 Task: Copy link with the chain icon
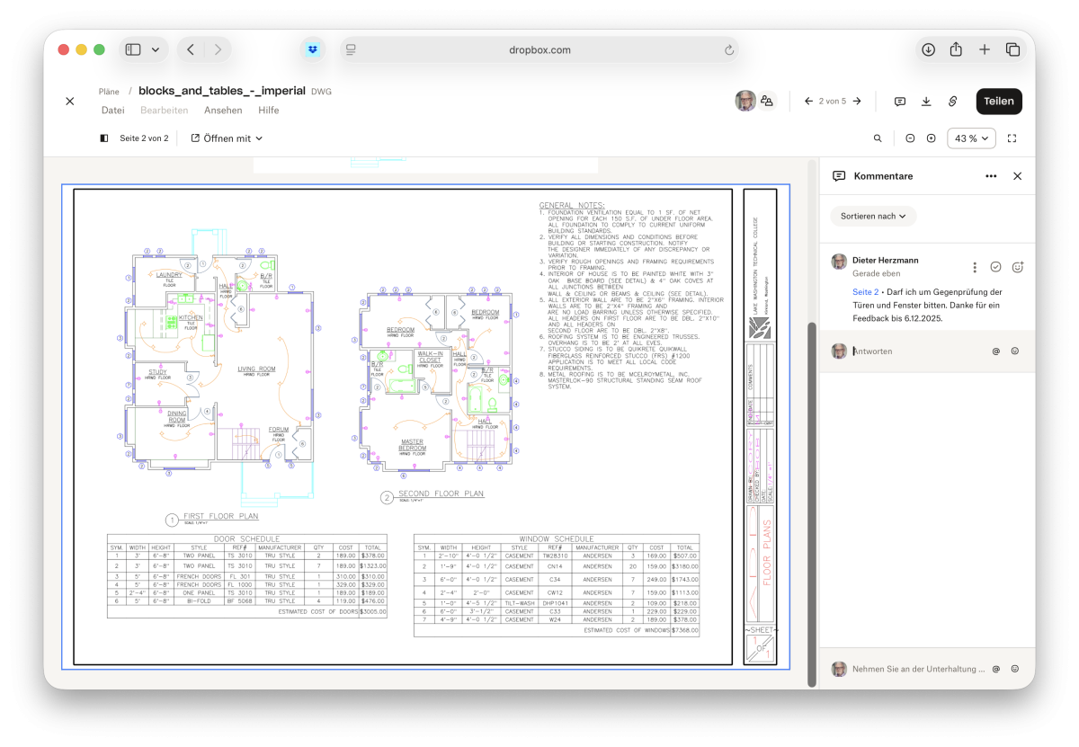point(952,102)
